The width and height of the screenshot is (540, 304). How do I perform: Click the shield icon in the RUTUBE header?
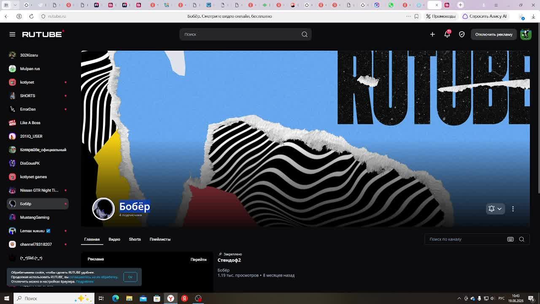462,34
